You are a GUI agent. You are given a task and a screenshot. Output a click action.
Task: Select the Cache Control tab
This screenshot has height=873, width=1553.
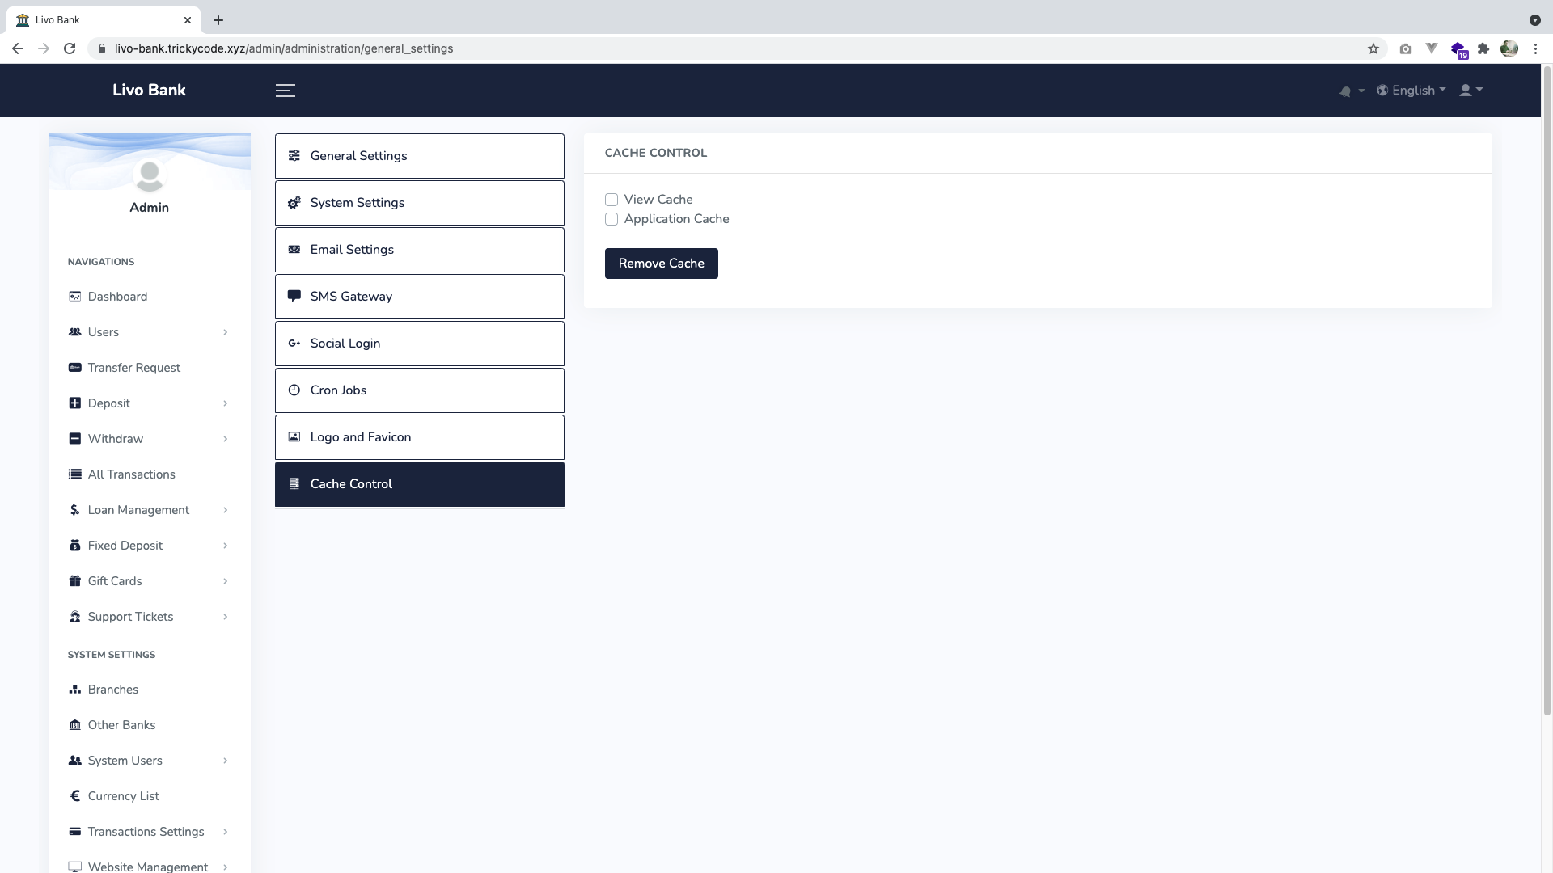420,484
